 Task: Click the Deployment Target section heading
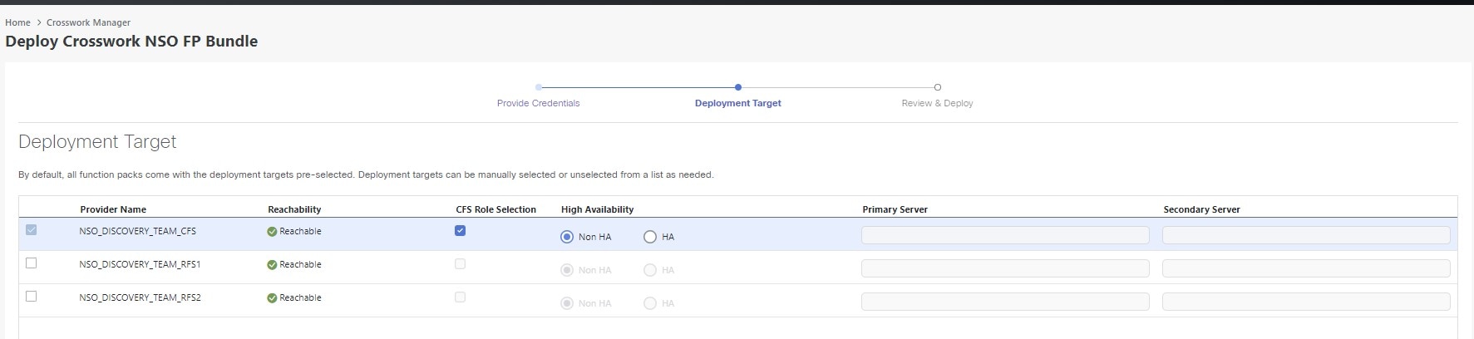[97, 141]
